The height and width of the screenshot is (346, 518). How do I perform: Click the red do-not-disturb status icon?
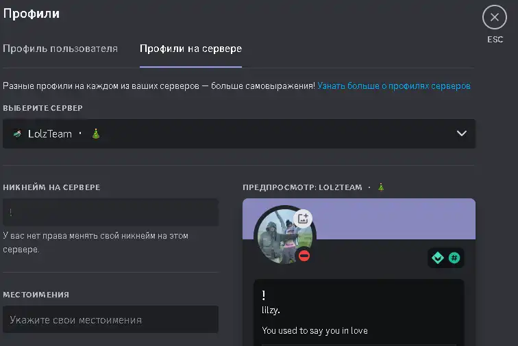point(304,256)
